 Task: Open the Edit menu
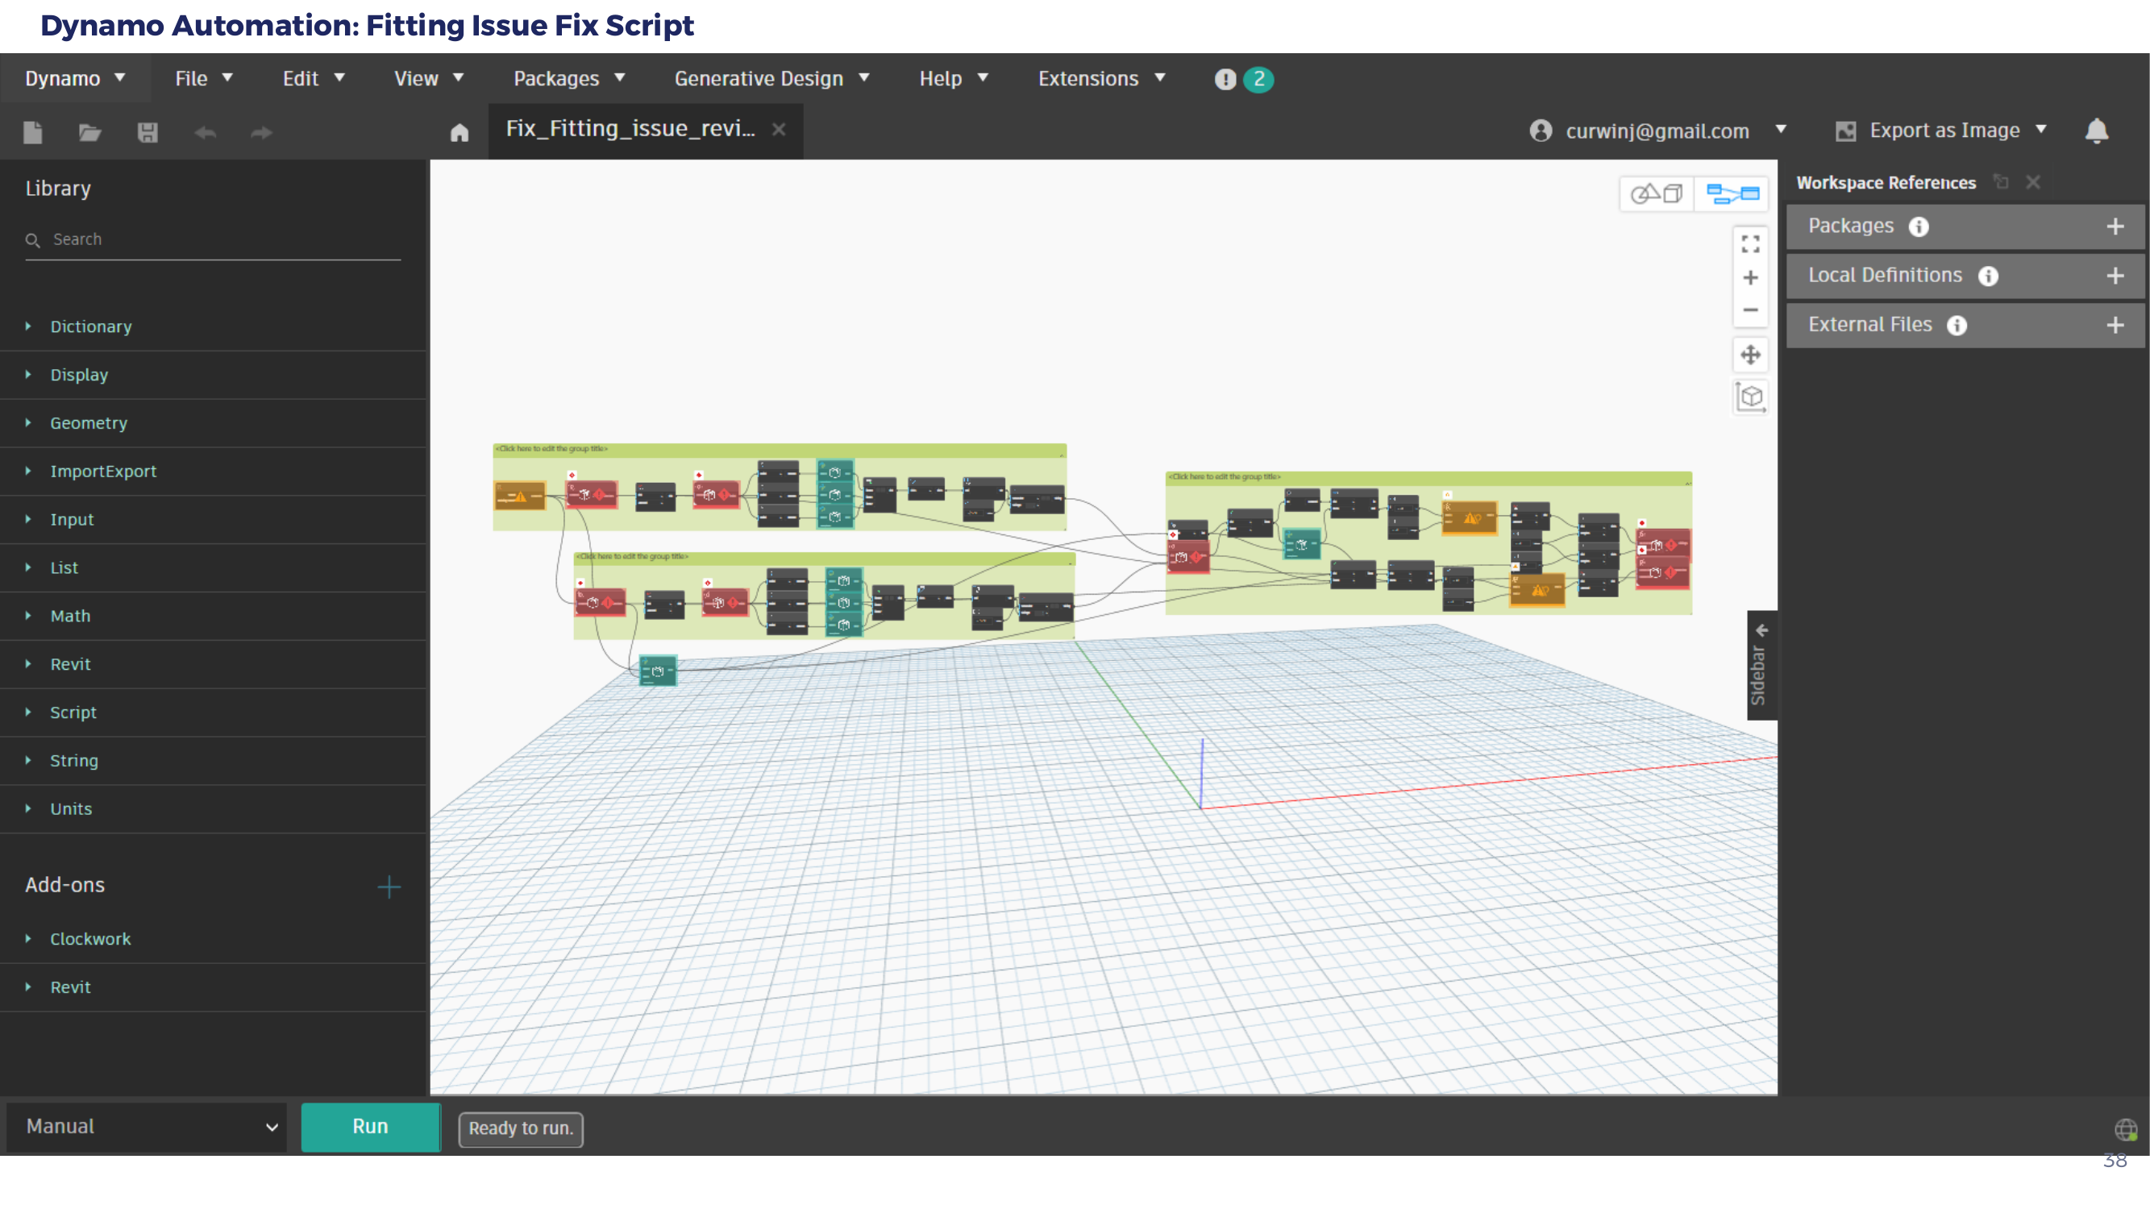pos(314,78)
